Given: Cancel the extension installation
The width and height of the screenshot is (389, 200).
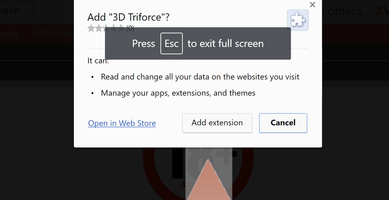Looking at the screenshot, I should [283, 123].
